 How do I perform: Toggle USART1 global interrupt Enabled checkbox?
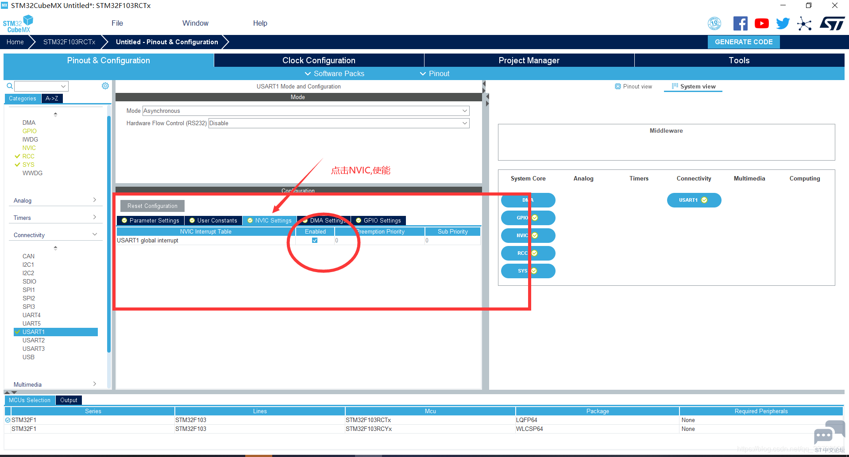click(x=315, y=240)
